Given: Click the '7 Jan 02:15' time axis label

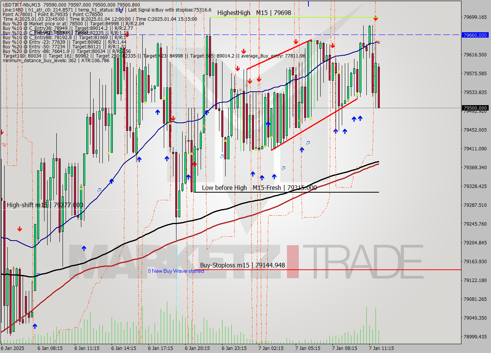Looking at the screenshot, I should point(271,348).
